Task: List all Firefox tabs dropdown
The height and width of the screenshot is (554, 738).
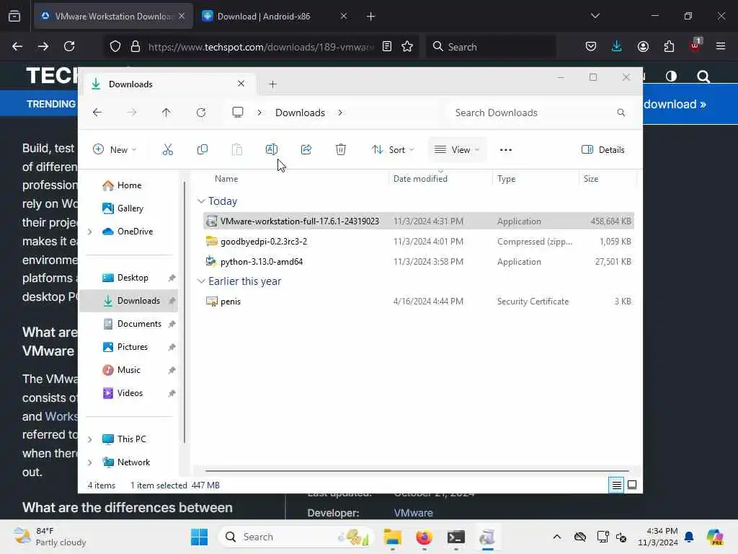Action: tap(595, 16)
